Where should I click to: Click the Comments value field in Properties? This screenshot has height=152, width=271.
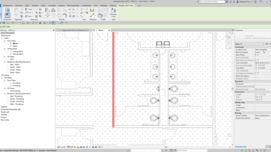click(x=263, y=108)
